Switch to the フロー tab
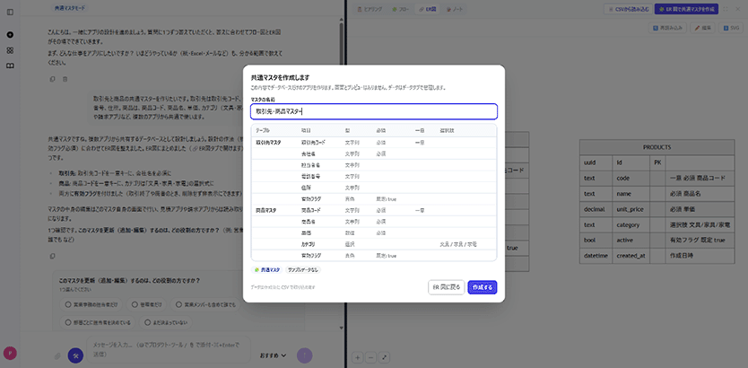 pyautogui.click(x=400, y=9)
